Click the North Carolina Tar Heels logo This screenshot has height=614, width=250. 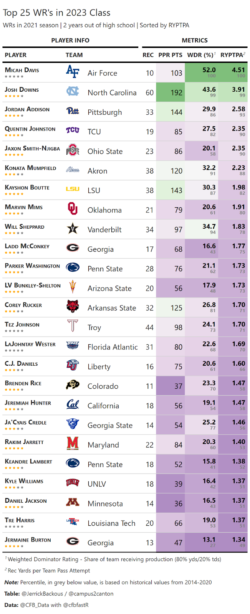tap(73, 91)
